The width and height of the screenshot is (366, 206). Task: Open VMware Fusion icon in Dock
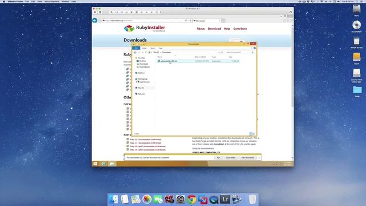click(x=202, y=200)
